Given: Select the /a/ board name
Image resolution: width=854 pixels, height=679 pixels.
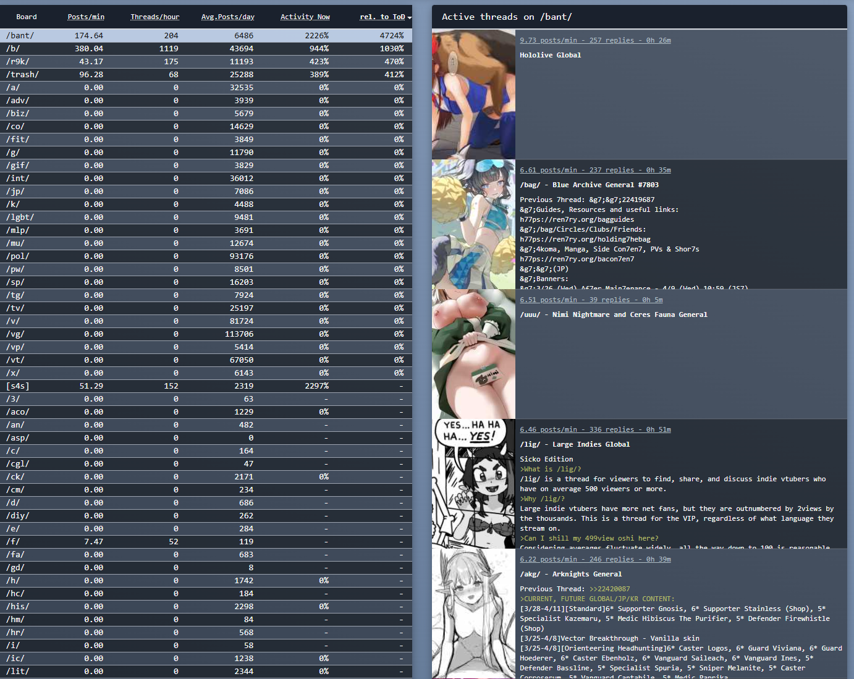Looking at the screenshot, I should coord(13,88).
